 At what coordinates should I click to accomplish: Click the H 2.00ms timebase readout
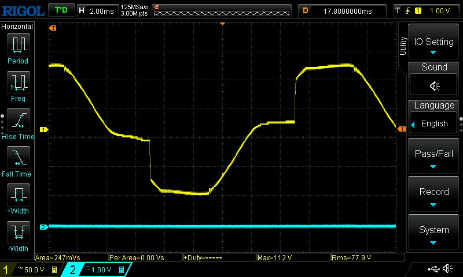(x=97, y=11)
